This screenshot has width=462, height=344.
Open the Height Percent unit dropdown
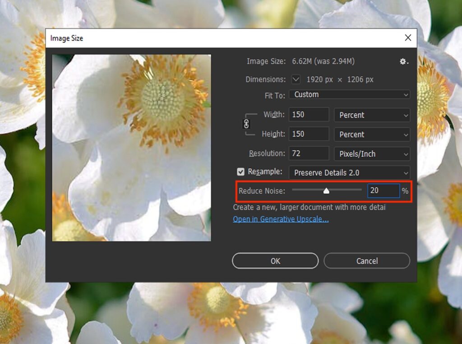(x=372, y=135)
